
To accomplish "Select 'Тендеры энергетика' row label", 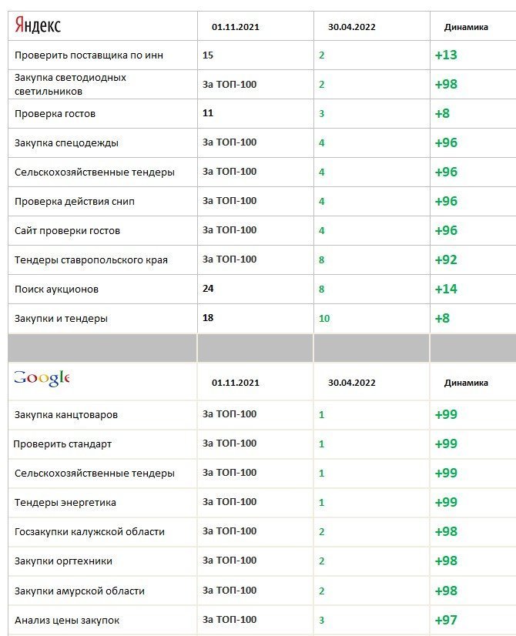I will click(65, 503).
